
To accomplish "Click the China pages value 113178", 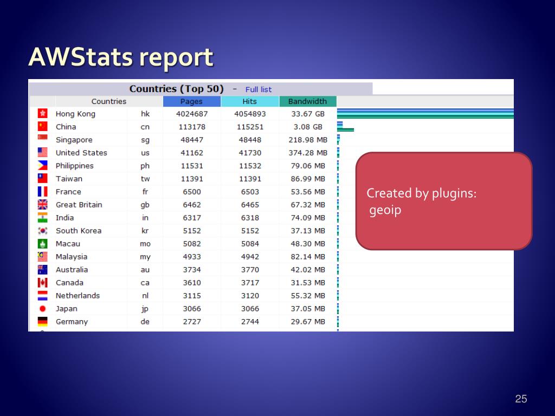I will pyautogui.click(x=192, y=127).
